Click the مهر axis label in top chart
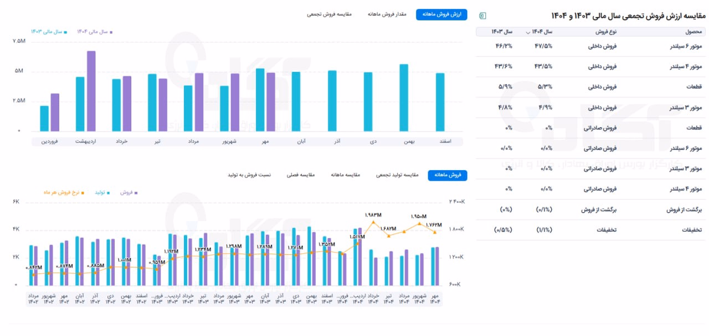The height and width of the screenshot is (336, 709). point(265,141)
